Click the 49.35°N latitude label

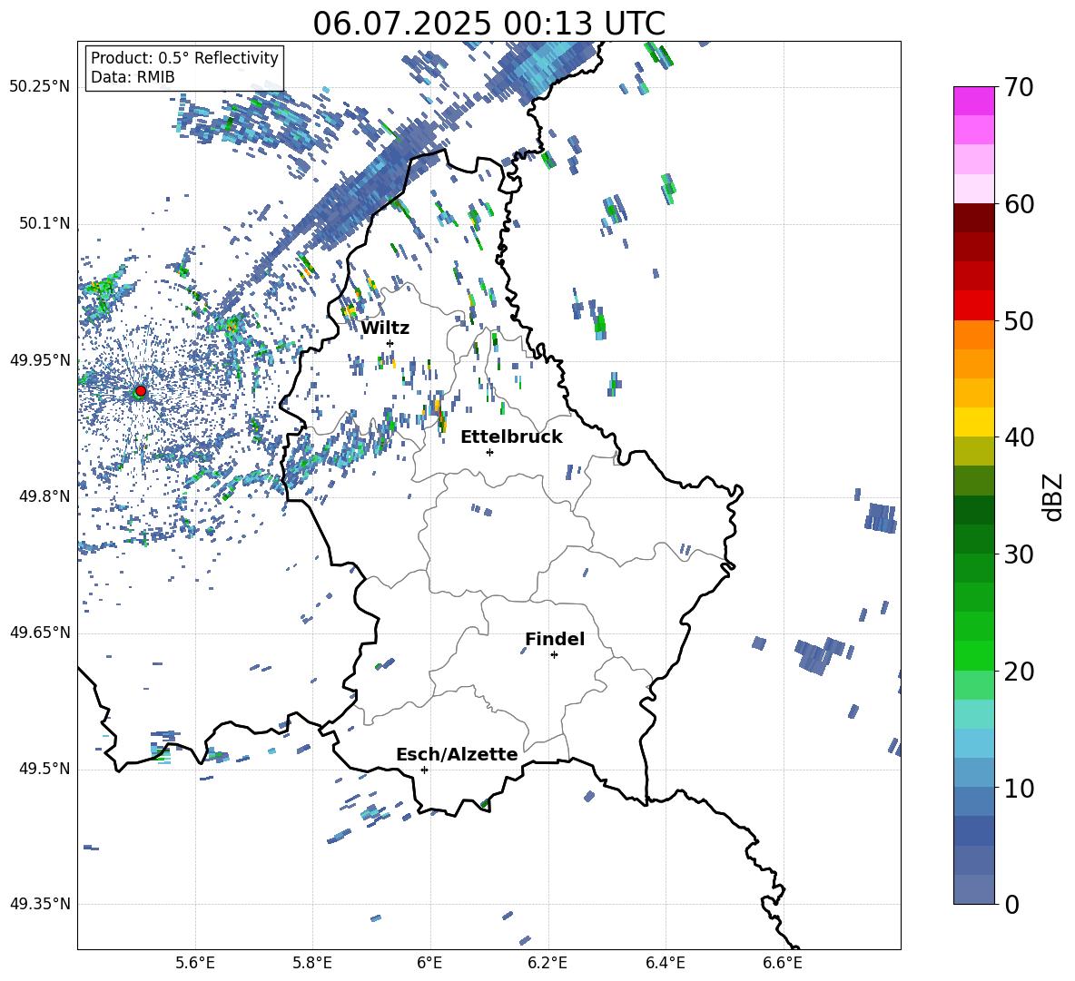pyautogui.click(x=40, y=904)
